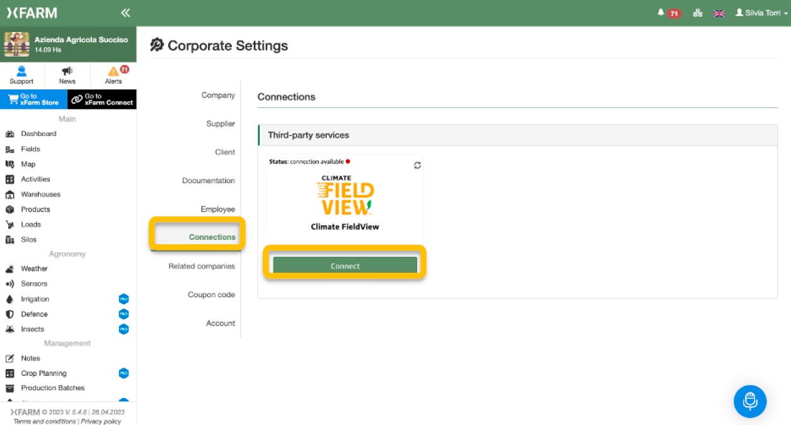791x425 pixels.
Task: Open Privacy policy link
Action: (101, 421)
